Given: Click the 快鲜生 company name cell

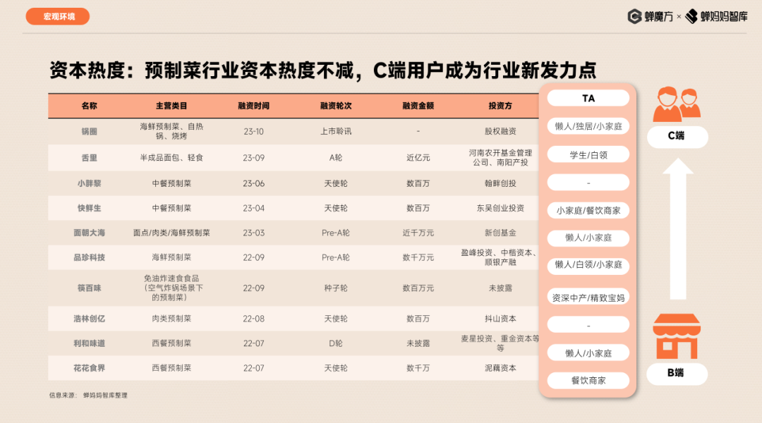Looking at the screenshot, I should tap(89, 208).
